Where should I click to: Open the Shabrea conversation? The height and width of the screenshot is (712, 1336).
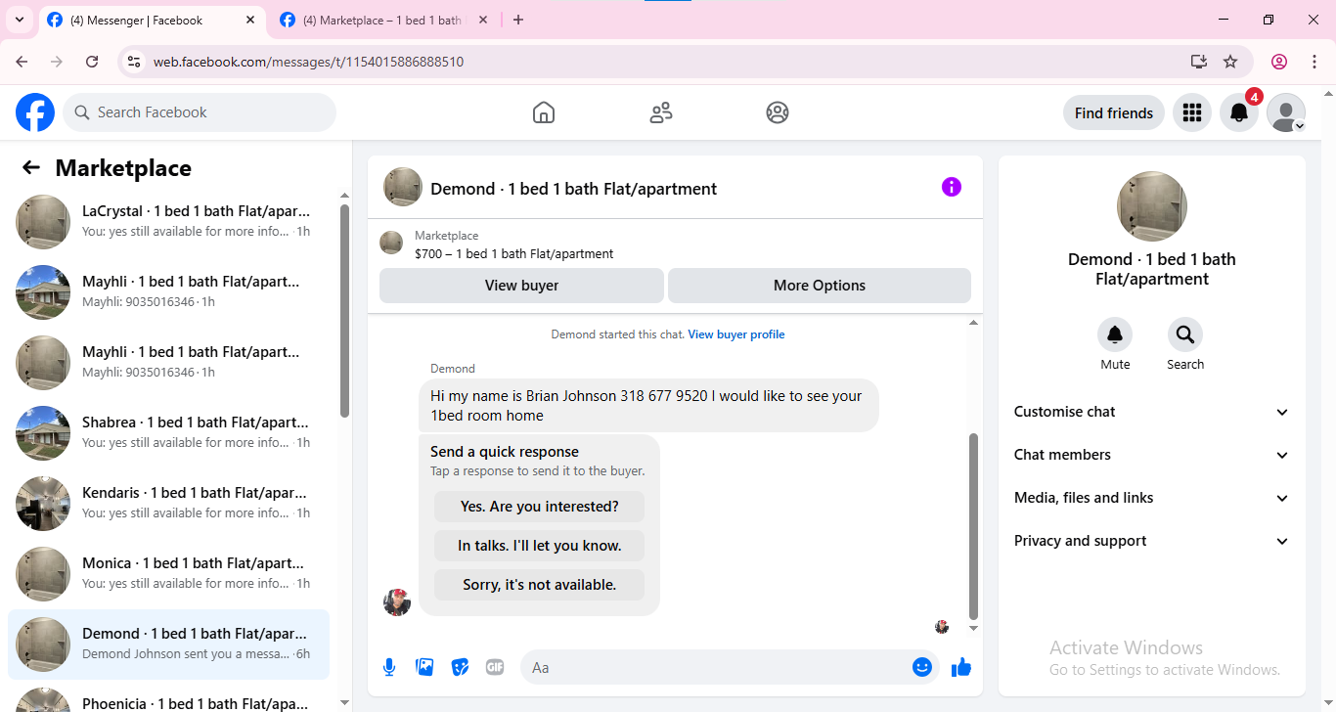click(168, 432)
